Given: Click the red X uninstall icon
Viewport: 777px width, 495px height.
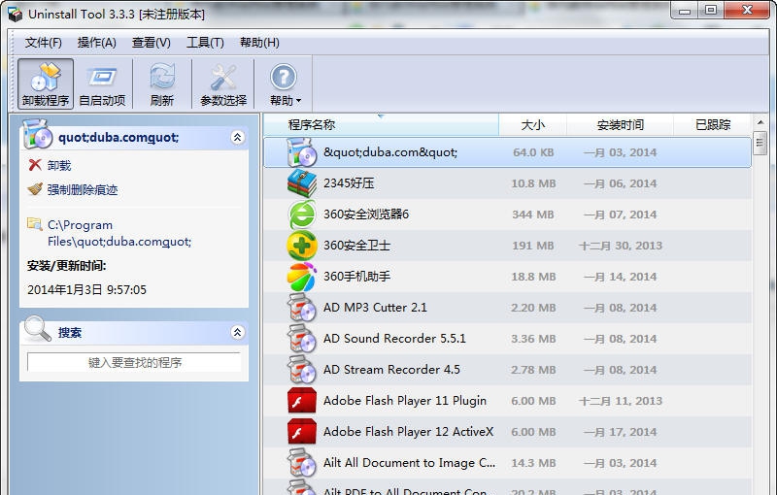Looking at the screenshot, I should (35, 165).
